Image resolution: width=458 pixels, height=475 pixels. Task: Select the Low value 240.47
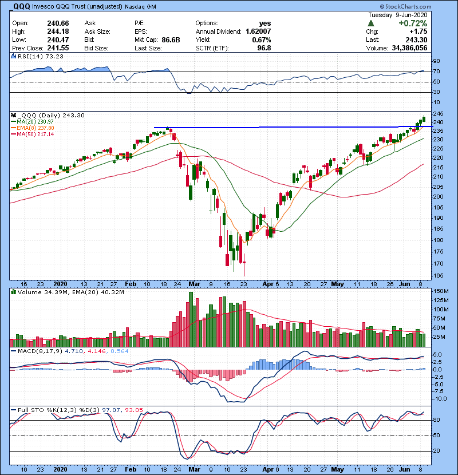pos(58,39)
